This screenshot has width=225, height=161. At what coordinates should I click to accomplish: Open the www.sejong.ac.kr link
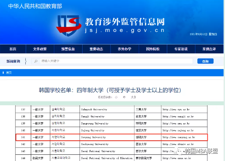coord(178,130)
